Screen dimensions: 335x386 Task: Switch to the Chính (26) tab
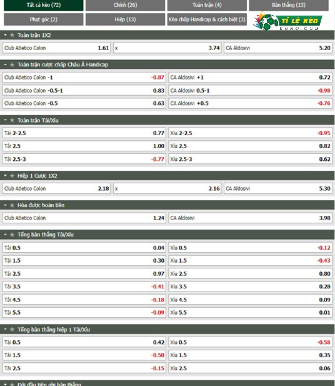[125, 5]
